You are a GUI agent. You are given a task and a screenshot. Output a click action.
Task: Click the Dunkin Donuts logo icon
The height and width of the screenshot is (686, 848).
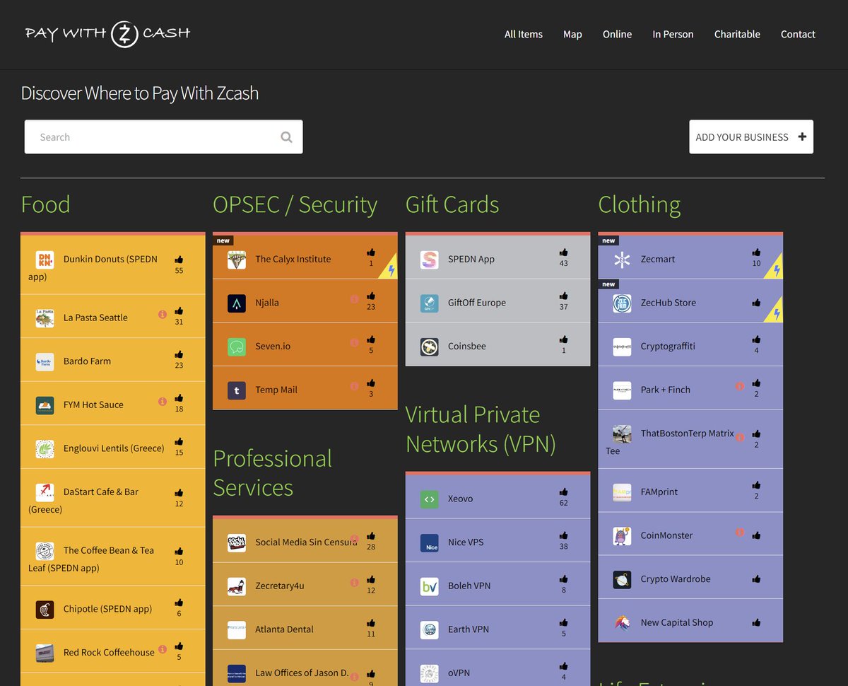click(45, 260)
